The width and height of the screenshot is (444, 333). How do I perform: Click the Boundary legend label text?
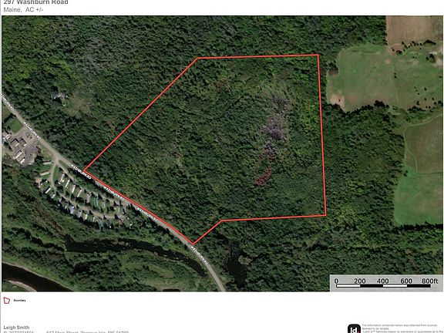coord(19,301)
